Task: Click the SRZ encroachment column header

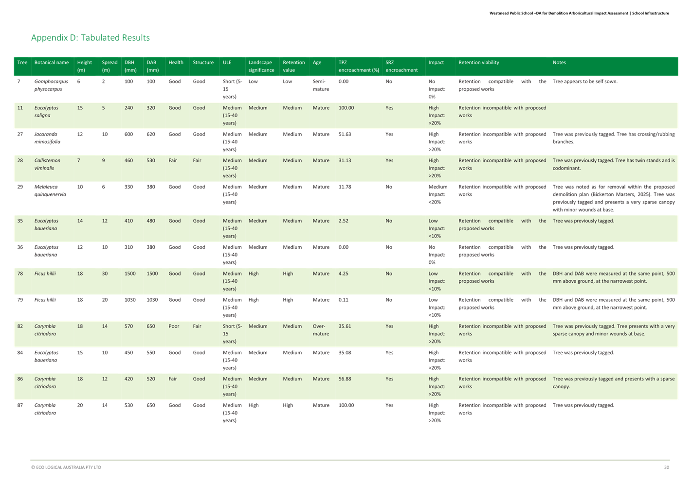Action: point(401,66)
